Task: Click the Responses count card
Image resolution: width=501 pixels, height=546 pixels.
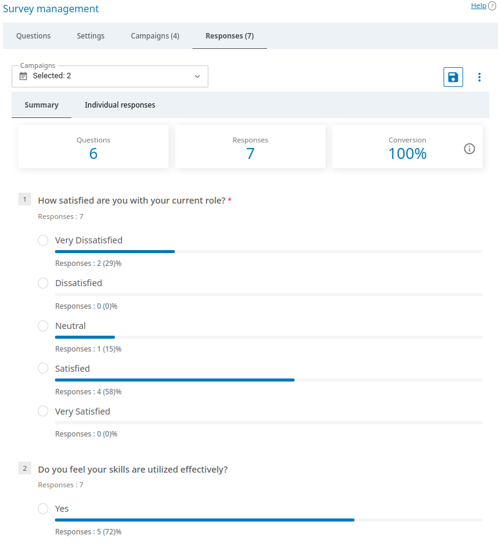Action: coord(250,147)
